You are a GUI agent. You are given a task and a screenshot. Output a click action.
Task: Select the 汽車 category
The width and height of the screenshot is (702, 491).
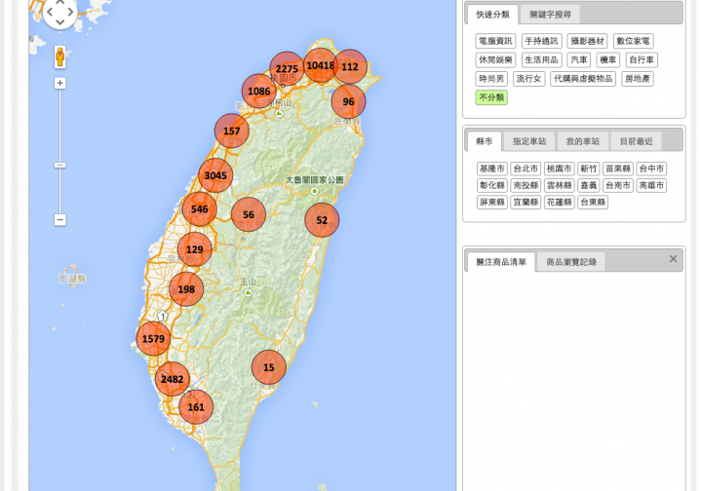(x=579, y=60)
